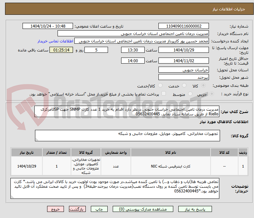Click the شماره نیاز number field
The height and width of the screenshot is (218, 254).
coord(184,26)
